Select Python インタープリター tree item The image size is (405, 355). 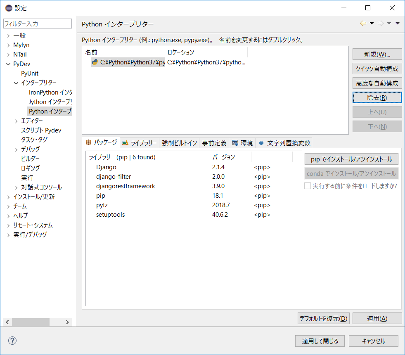[x=50, y=111]
